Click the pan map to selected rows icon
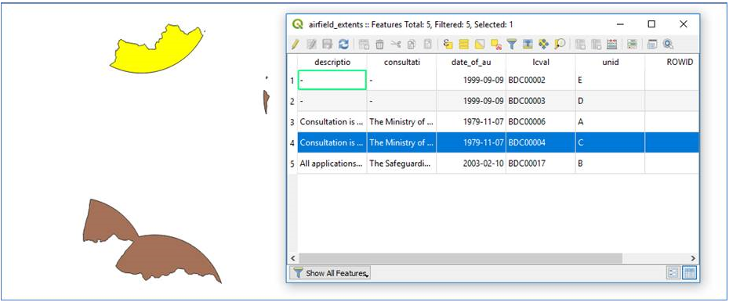 pyautogui.click(x=543, y=44)
